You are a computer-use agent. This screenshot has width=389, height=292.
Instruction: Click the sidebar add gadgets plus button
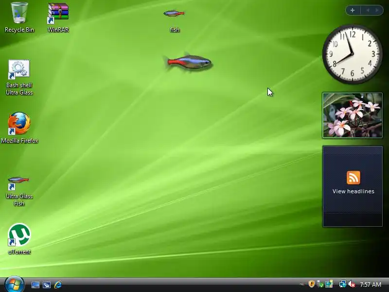point(353,10)
